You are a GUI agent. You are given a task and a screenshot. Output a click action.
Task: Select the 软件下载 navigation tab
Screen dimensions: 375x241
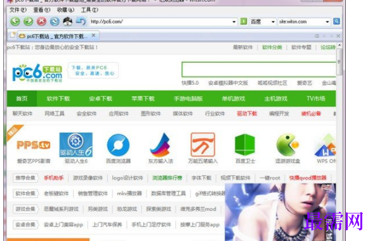point(58,99)
